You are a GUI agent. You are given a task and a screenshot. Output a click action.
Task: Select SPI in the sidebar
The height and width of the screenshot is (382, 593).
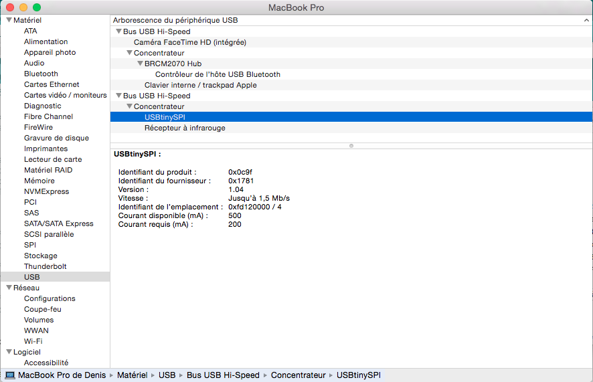tap(30, 245)
